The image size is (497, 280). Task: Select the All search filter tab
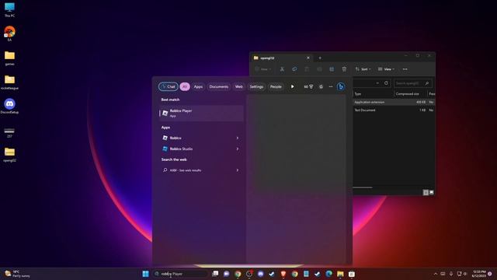185,86
